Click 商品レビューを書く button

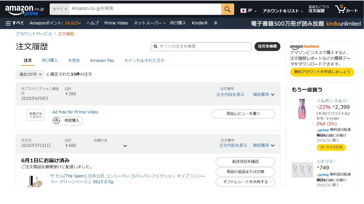[x=243, y=114]
